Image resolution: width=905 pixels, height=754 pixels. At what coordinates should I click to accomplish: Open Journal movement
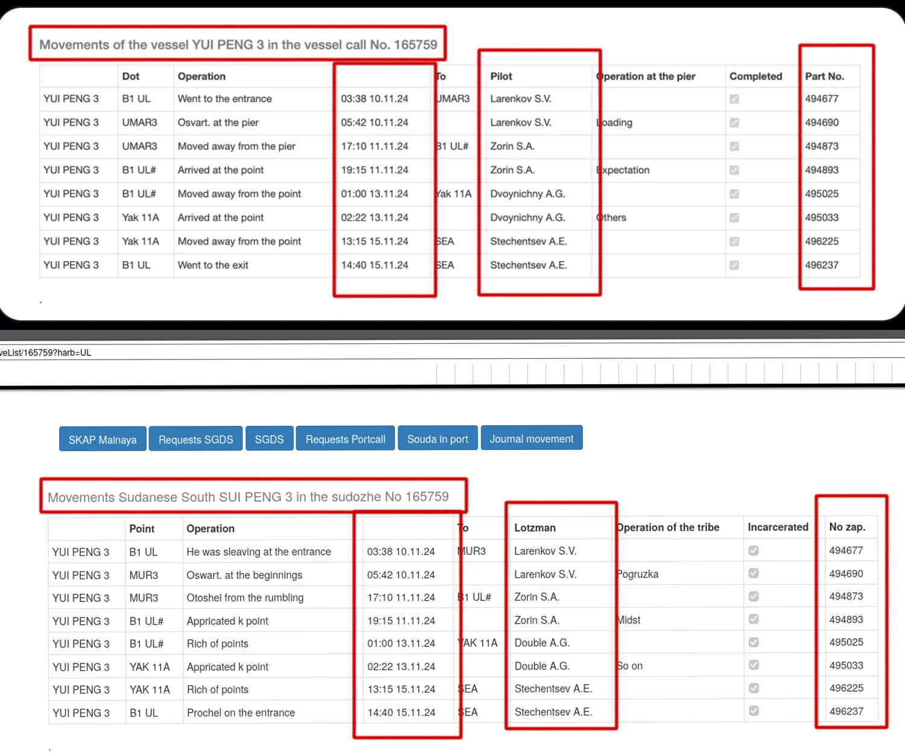pyautogui.click(x=532, y=438)
